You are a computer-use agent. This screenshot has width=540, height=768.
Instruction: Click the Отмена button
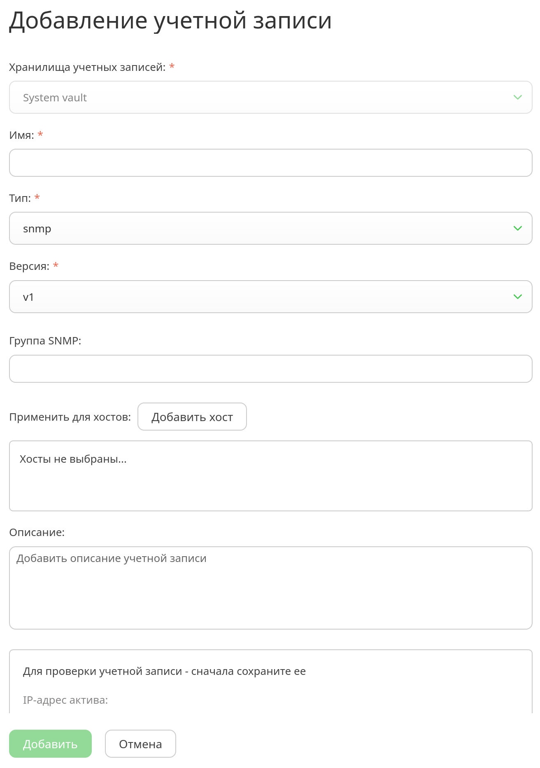[140, 744]
